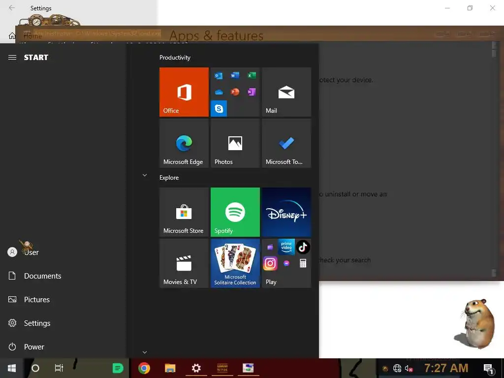Open the Mail tile
The image size is (504, 378).
click(x=286, y=92)
